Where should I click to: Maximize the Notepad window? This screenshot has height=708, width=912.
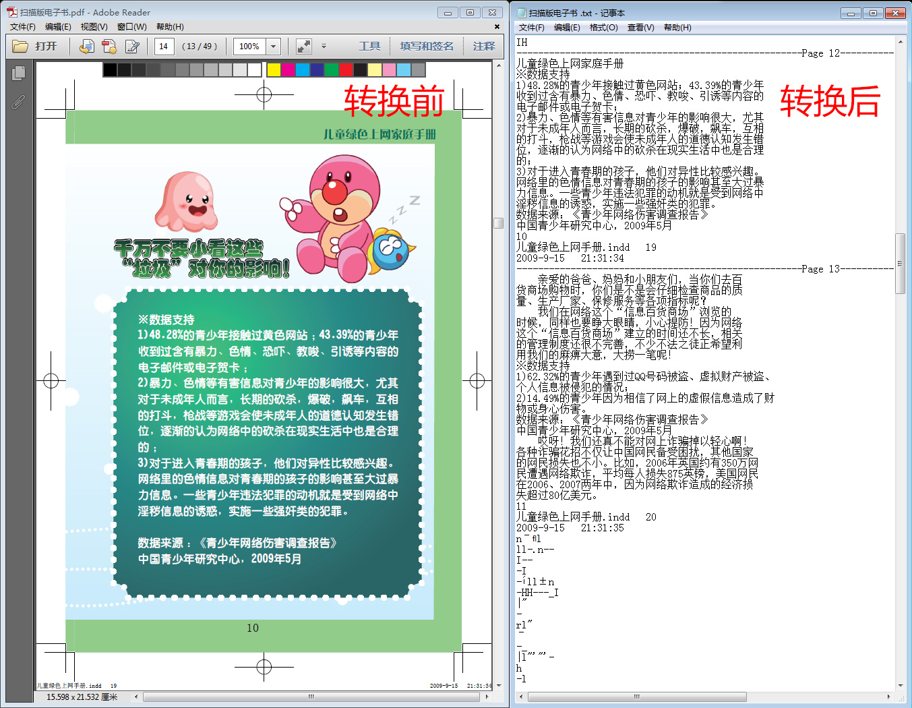click(x=873, y=13)
